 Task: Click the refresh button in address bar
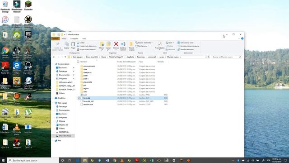click(x=209, y=57)
